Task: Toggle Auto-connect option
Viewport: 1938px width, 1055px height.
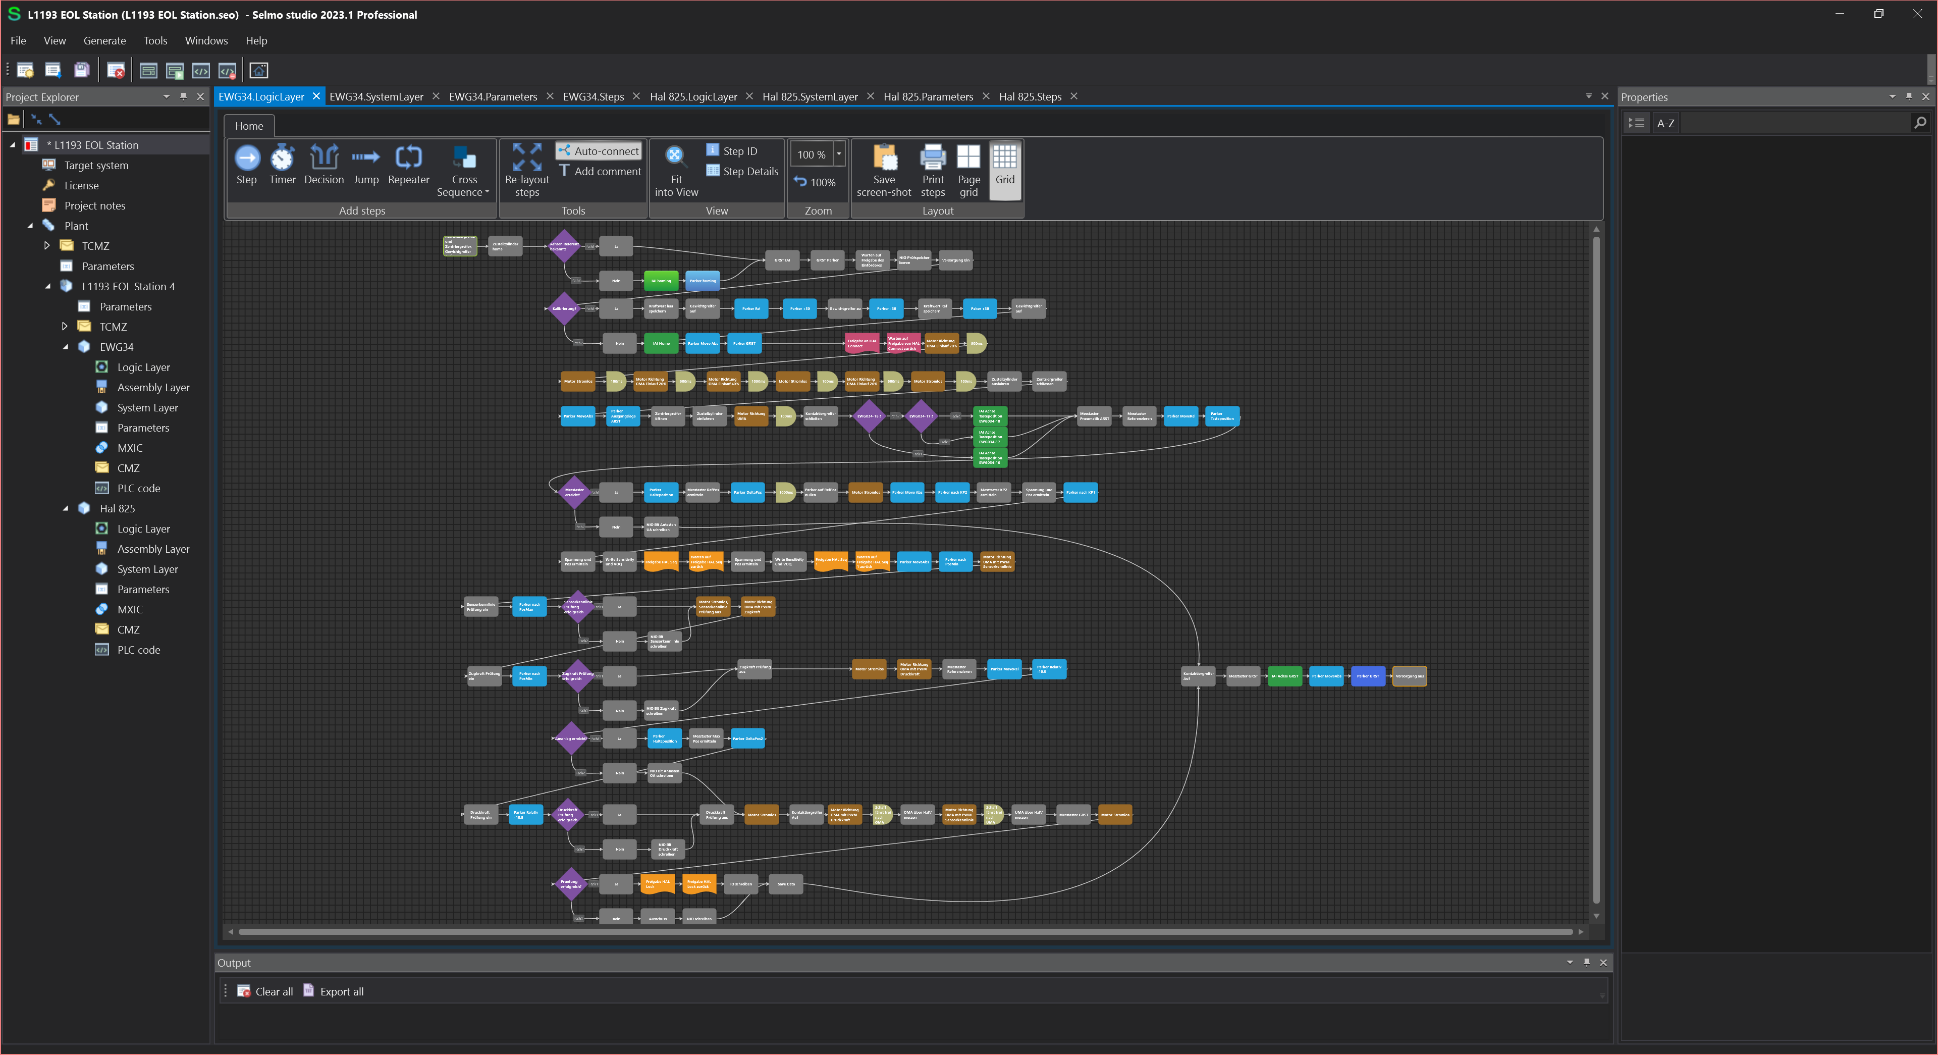Action: coord(600,150)
